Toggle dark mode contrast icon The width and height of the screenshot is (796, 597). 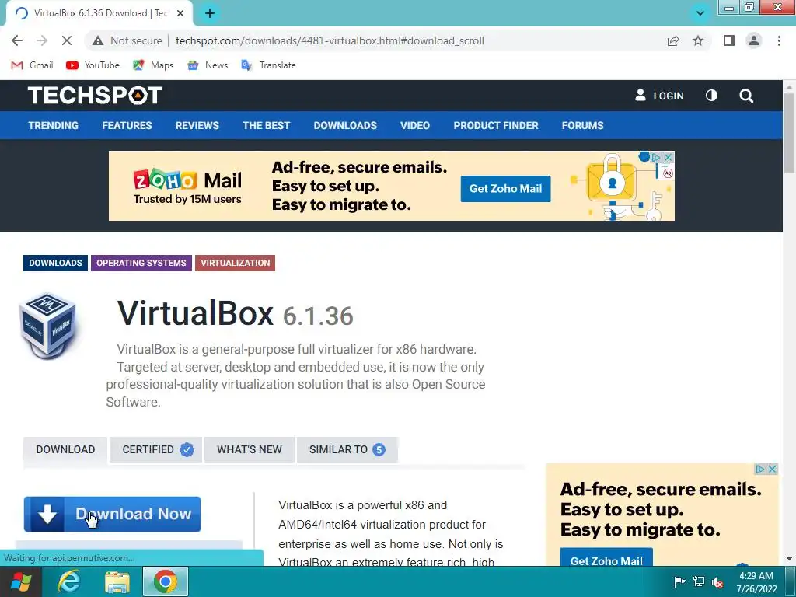[x=712, y=96]
